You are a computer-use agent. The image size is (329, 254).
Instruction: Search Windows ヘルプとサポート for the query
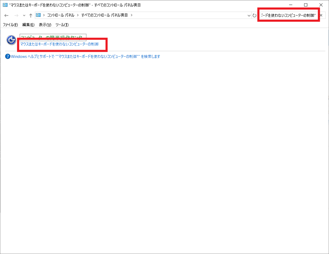click(86, 57)
